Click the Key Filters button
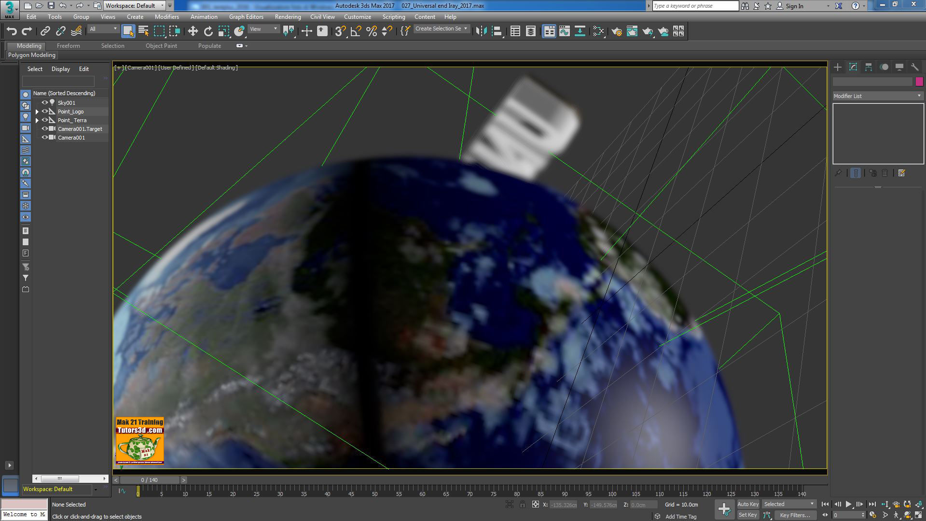The width and height of the screenshot is (926, 521). (795, 515)
